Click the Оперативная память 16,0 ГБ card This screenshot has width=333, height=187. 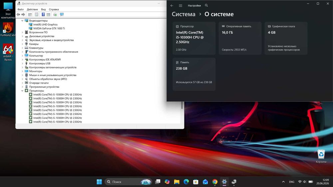click(240, 38)
